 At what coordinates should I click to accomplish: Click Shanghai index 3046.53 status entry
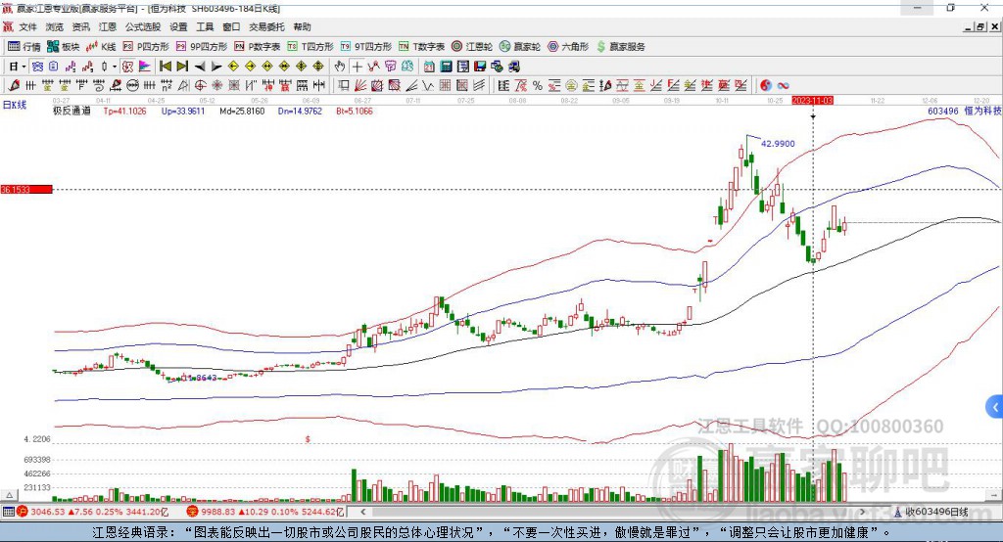coord(93,512)
